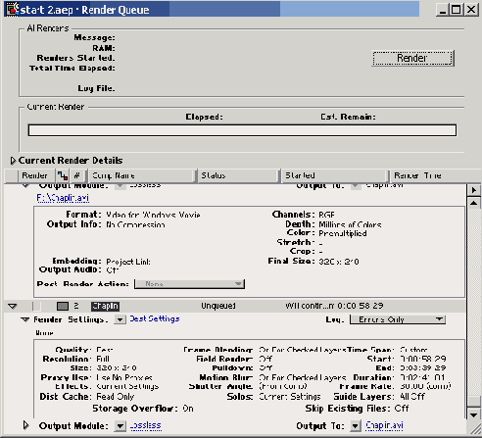Open the bottom Output To dropdown arrow
This screenshot has height=438, width=482.
(x=356, y=426)
